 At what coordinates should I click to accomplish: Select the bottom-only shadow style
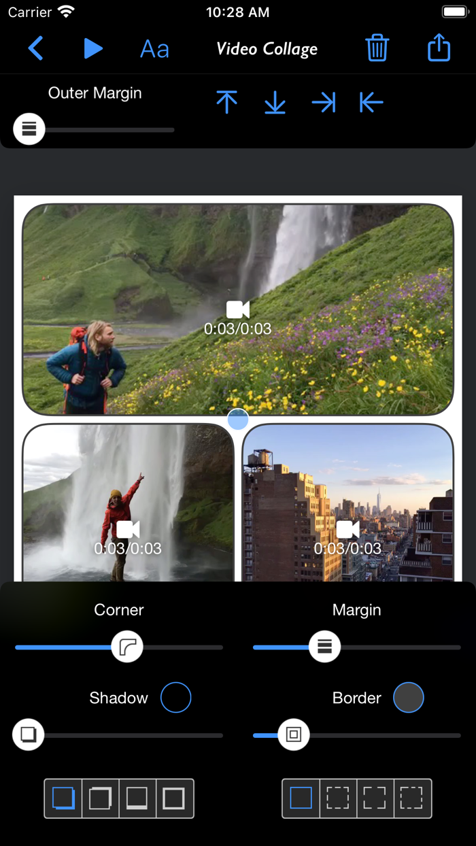pyautogui.click(x=137, y=798)
